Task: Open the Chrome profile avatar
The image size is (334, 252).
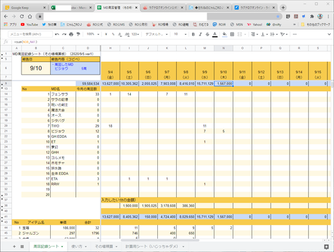Action: point(320,17)
